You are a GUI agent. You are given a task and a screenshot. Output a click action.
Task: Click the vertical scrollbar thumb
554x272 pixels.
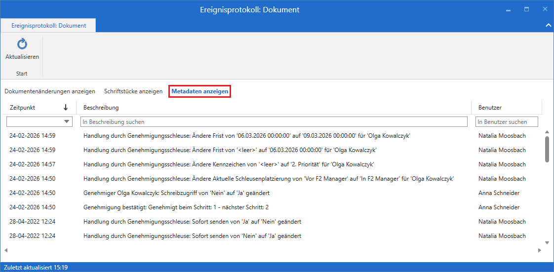click(x=547, y=149)
